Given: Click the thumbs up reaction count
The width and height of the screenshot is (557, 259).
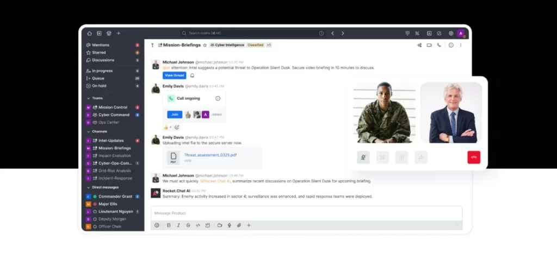Looking at the screenshot, I should click(x=168, y=127).
